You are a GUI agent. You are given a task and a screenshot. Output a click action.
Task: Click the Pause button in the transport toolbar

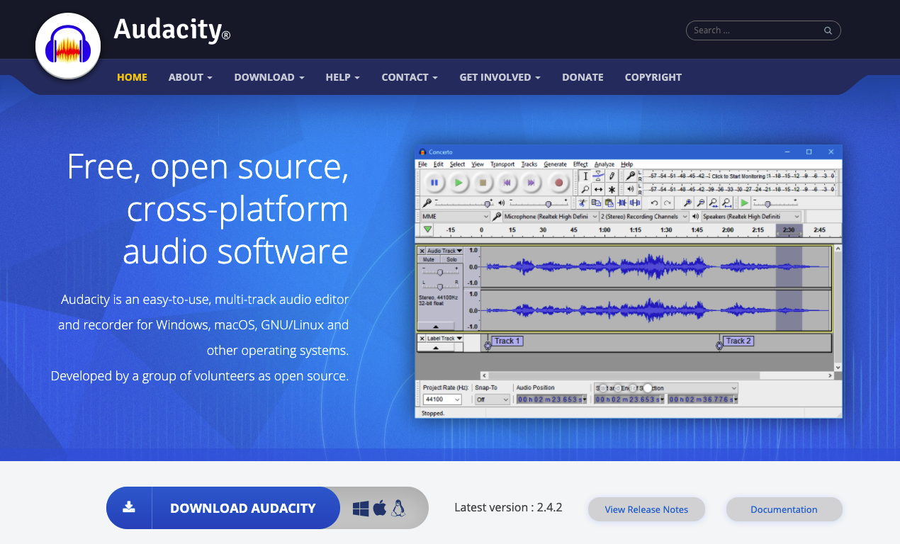(x=434, y=183)
